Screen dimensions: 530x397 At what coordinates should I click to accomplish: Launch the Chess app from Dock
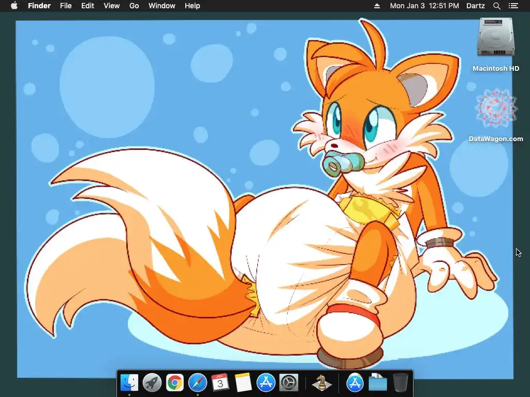322,383
